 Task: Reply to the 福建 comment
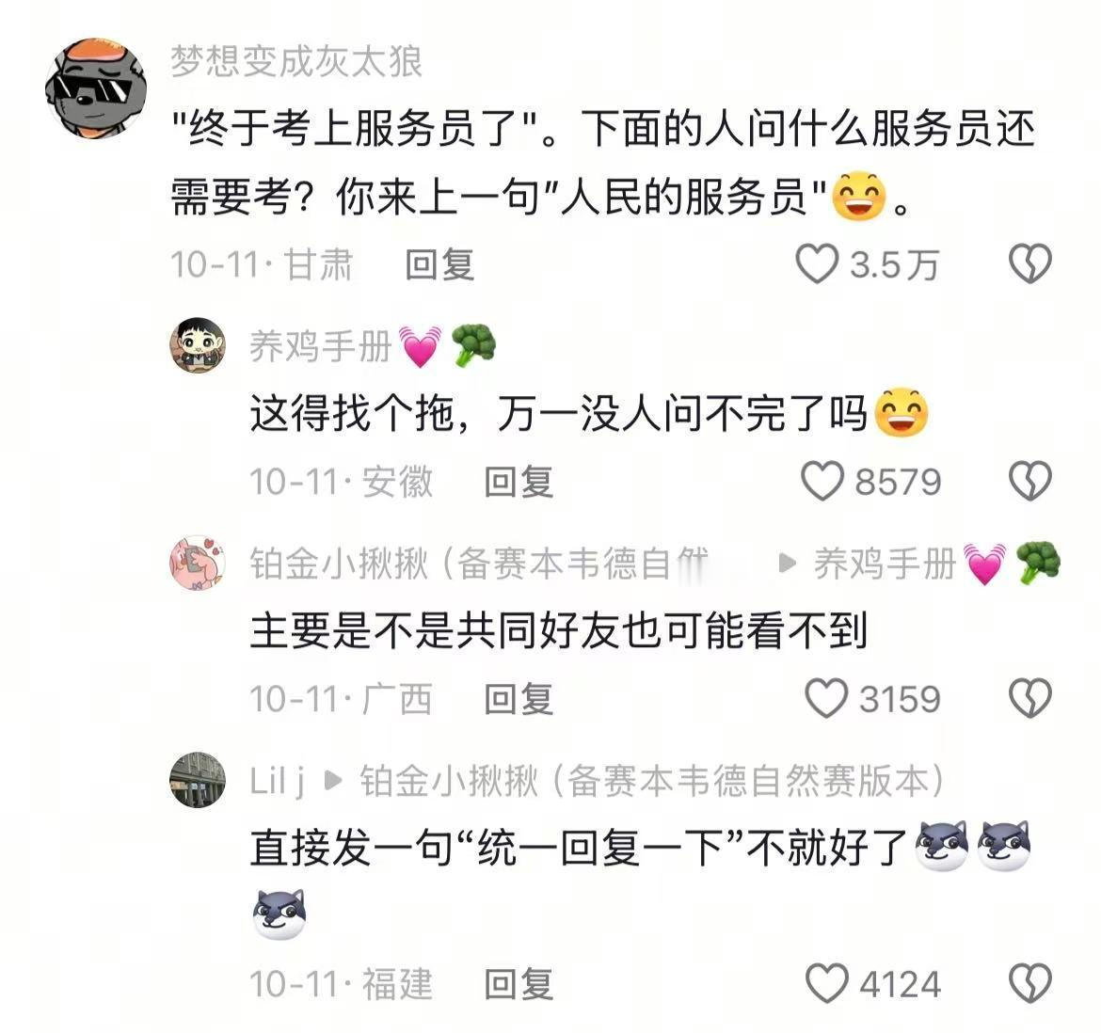point(519,984)
